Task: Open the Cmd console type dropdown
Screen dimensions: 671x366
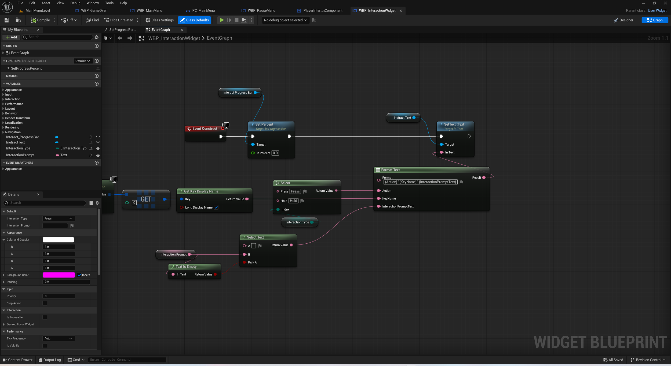Action: (76, 360)
